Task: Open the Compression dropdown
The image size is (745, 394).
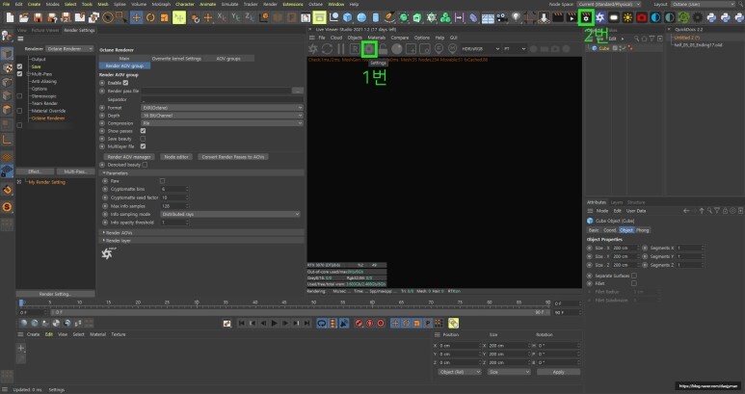Action: point(222,123)
